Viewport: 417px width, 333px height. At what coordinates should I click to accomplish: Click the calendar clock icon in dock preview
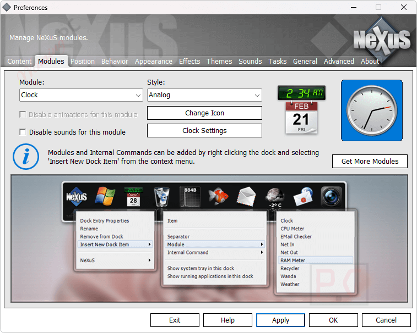pos(133,197)
